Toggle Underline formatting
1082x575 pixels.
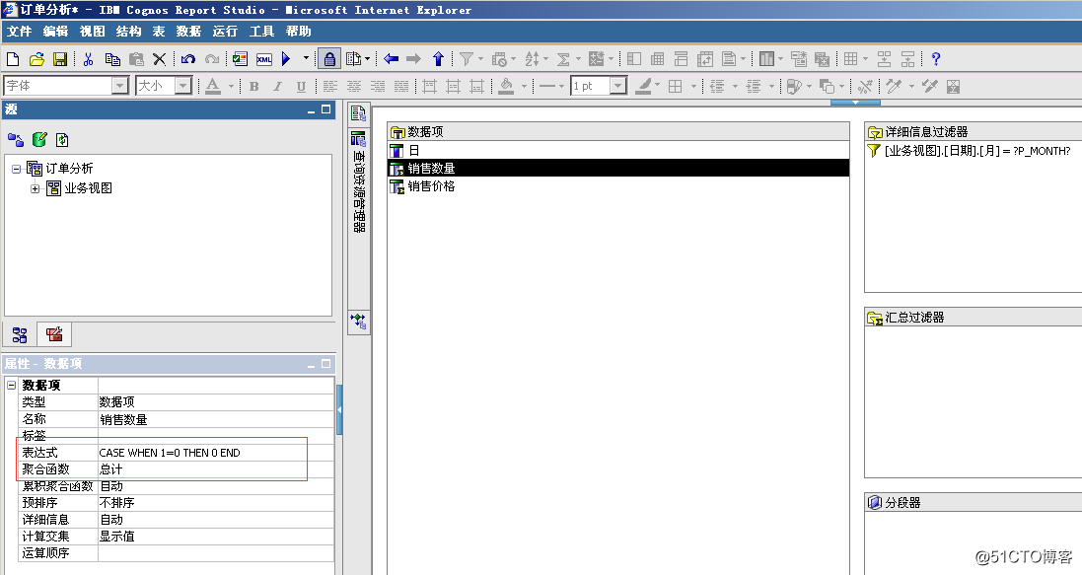point(301,86)
